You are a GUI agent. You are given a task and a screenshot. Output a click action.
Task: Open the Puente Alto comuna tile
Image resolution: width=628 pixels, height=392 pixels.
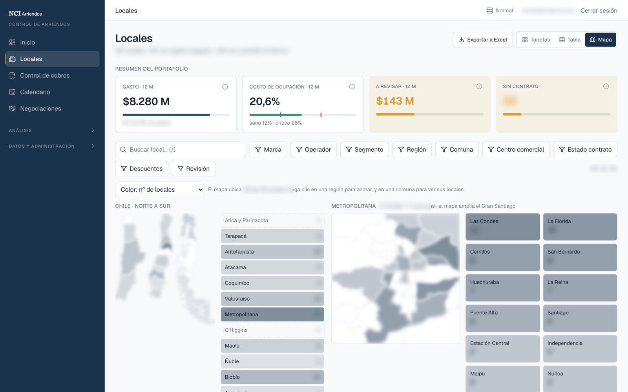pos(502,318)
